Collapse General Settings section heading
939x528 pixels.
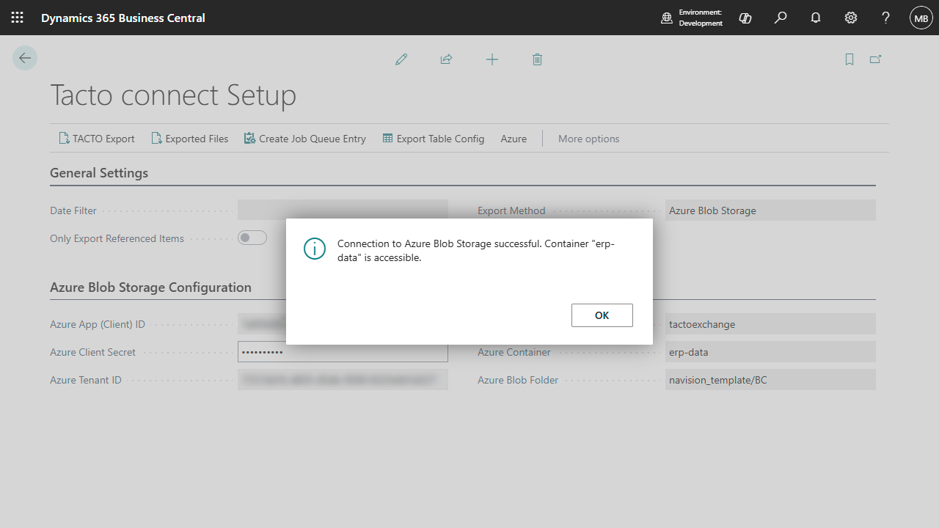pyautogui.click(x=99, y=173)
